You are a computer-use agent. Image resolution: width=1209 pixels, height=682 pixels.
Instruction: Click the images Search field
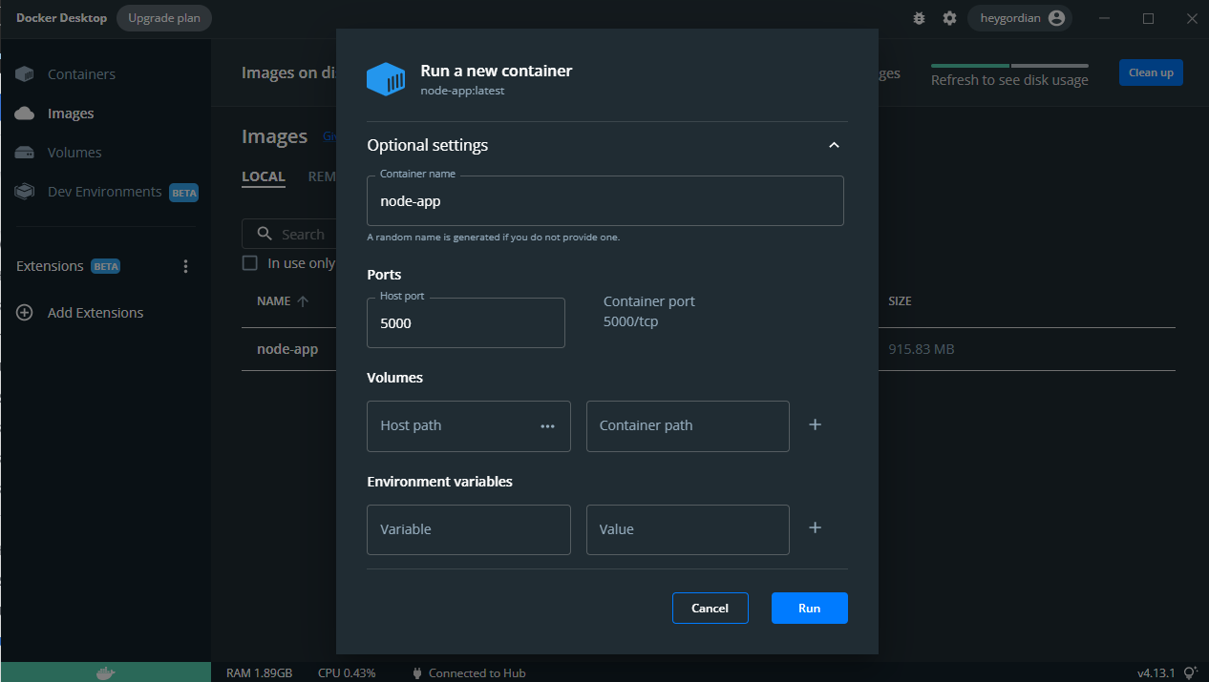click(289, 235)
